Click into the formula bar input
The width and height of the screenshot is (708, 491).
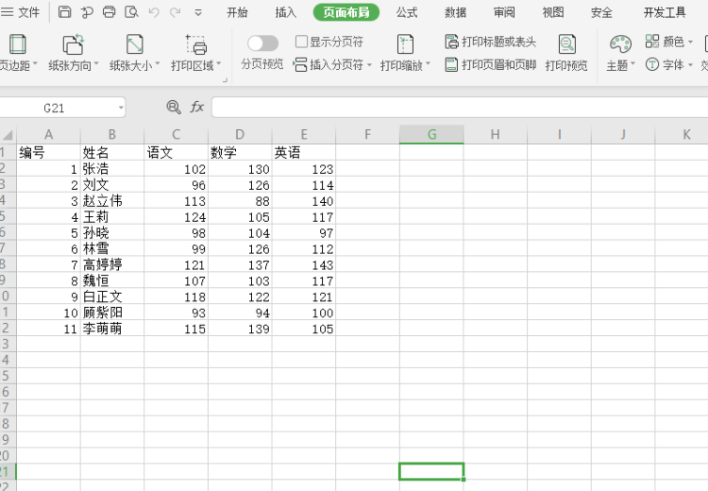click(x=460, y=107)
